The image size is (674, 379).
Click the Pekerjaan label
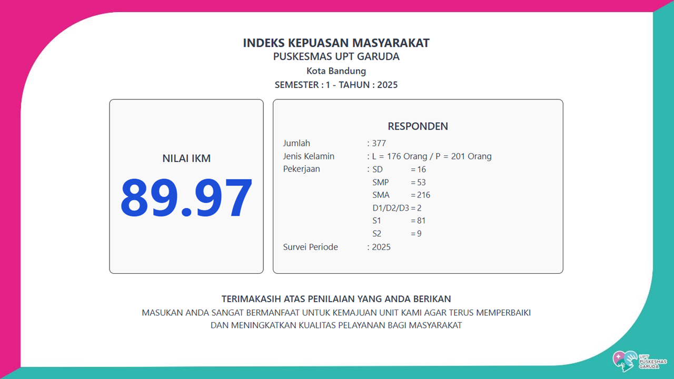[x=301, y=169]
